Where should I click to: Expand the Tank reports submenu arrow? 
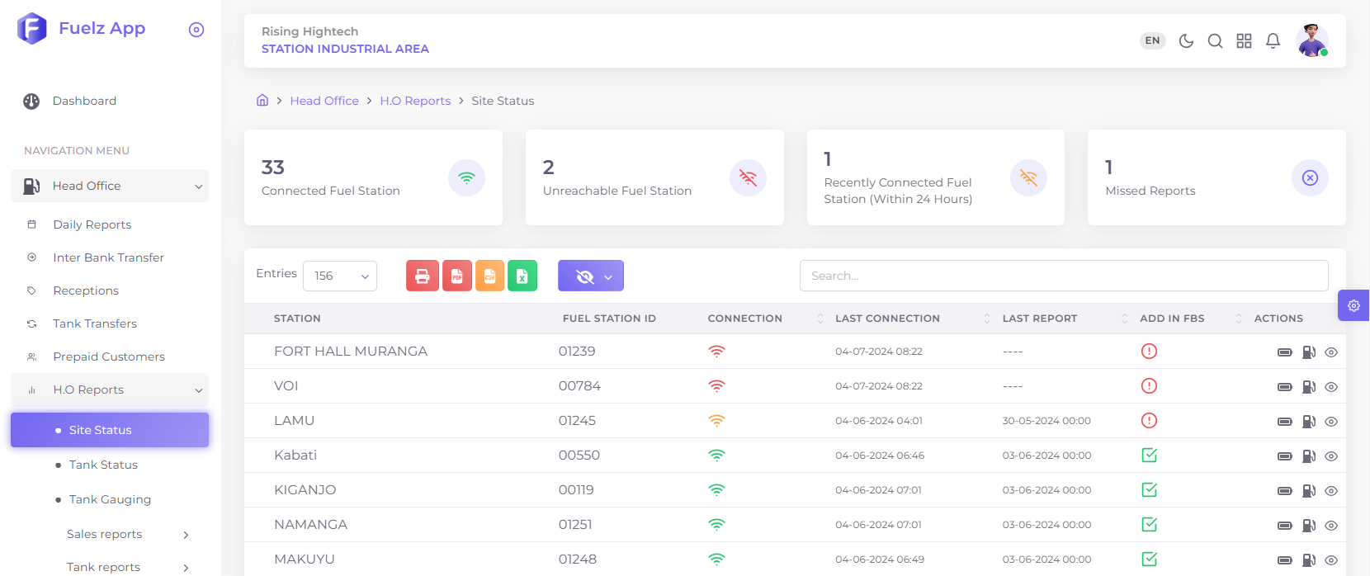click(x=187, y=568)
